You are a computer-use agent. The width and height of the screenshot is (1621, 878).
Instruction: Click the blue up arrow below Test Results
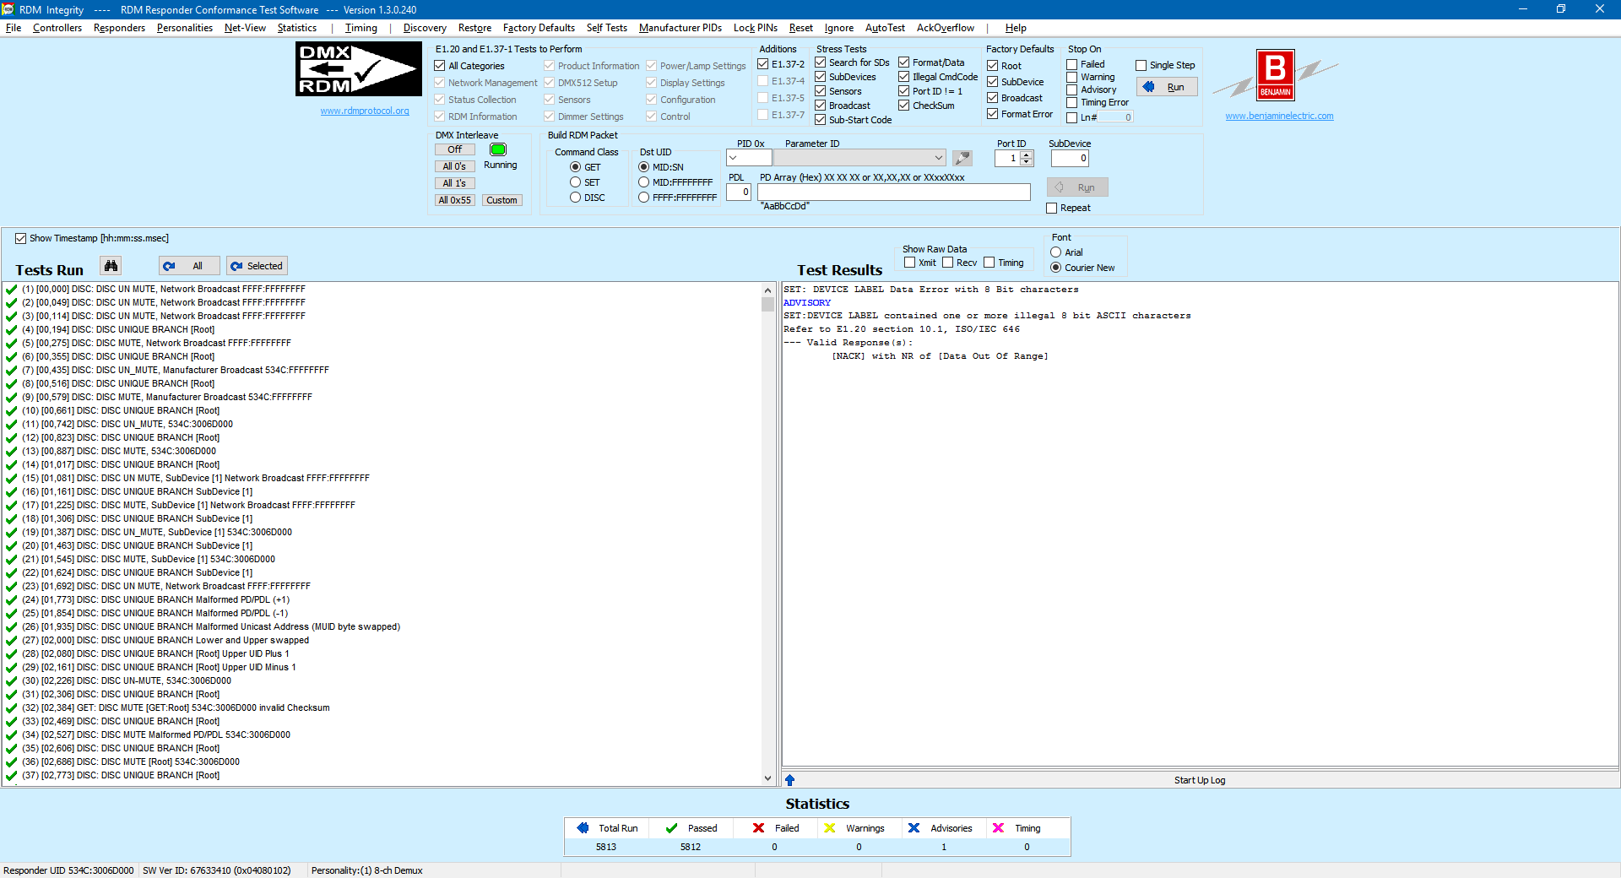click(x=789, y=780)
